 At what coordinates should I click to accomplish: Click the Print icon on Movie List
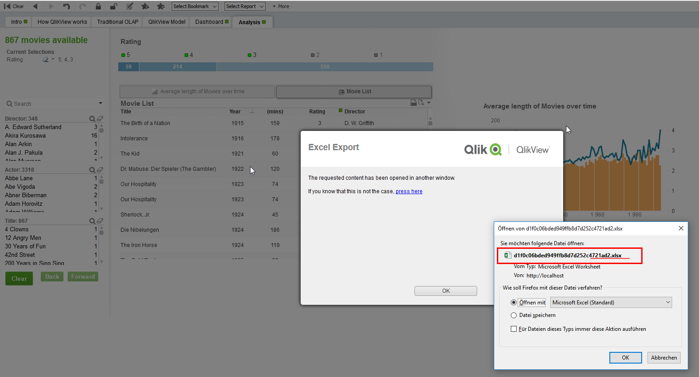[414, 103]
